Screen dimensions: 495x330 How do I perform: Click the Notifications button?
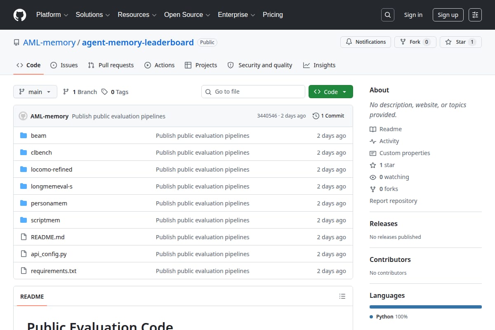[x=365, y=42]
